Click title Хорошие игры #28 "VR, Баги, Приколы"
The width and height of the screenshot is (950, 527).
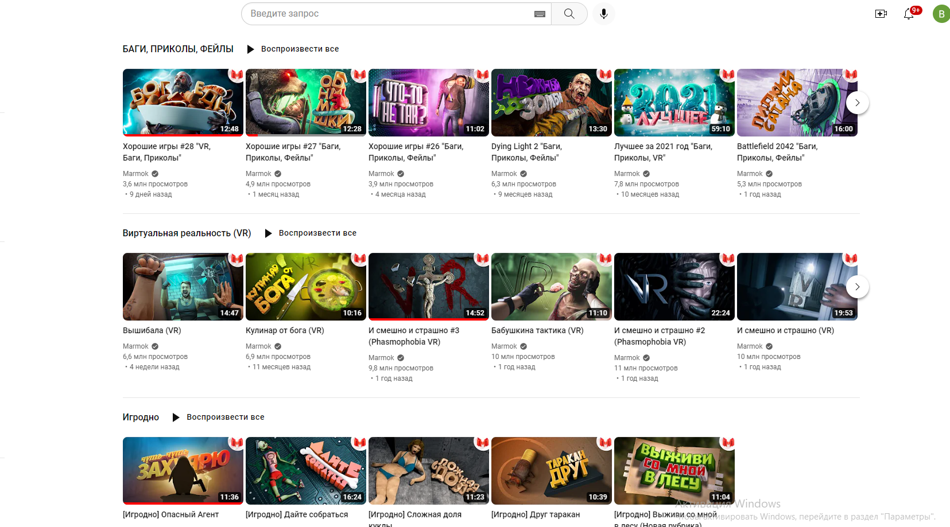click(x=166, y=152)
